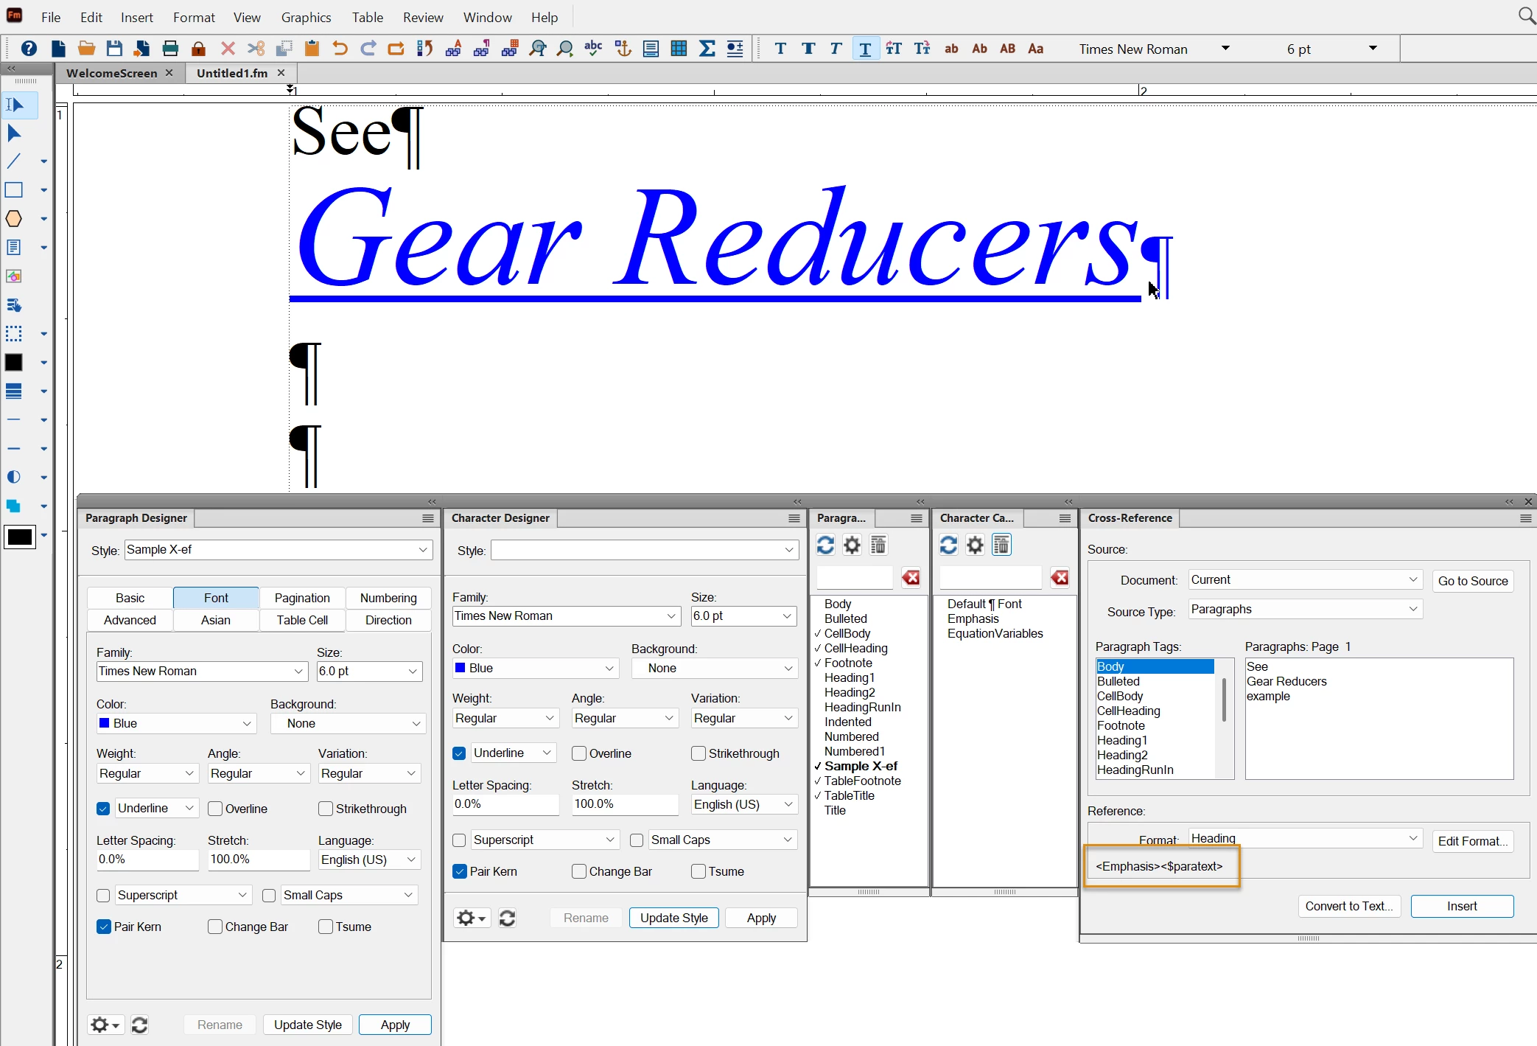Viewport: 1537px width, 1046px height.
Task: Click the Save document icon
Action: click(114, 49)
